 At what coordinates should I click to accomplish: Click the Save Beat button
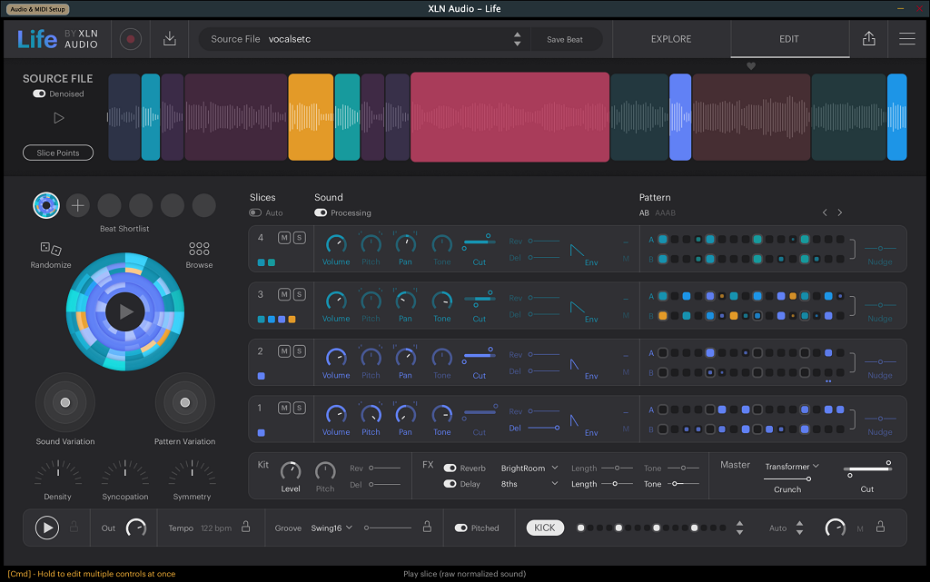coord(565,40)
